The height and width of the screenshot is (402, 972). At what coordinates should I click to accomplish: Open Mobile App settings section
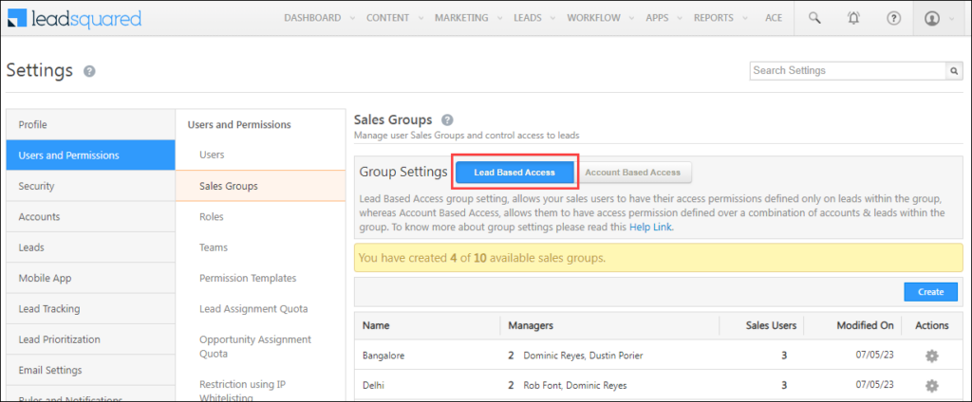(x=91, y=278)
